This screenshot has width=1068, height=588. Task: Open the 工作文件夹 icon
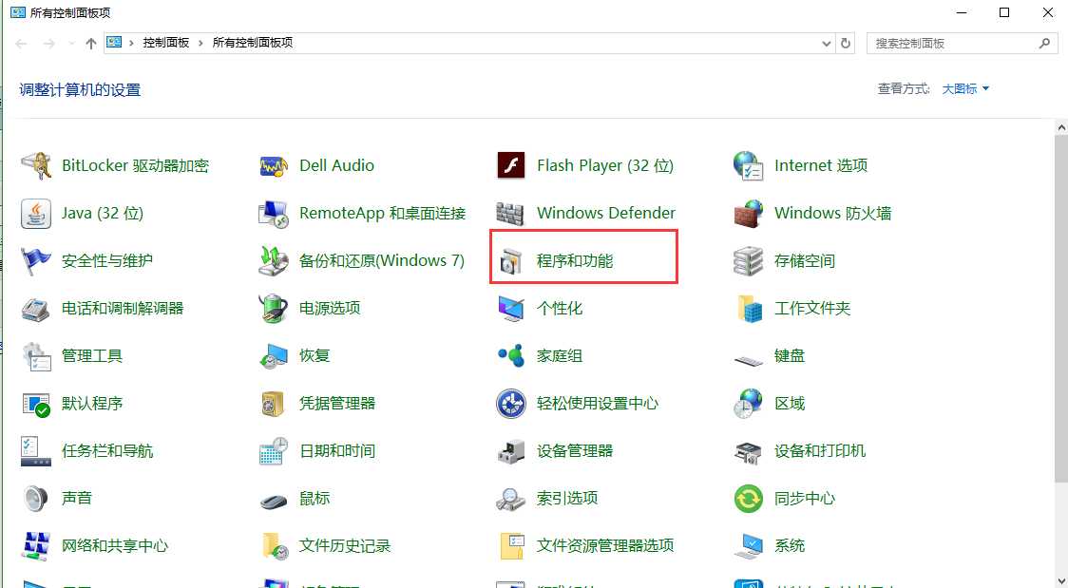[x=749, y=309]
